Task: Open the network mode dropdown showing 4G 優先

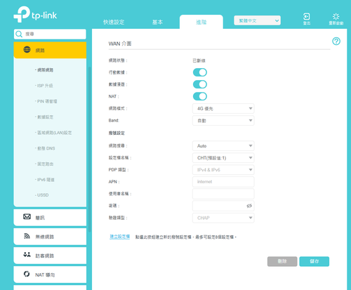Action: [x=223, y=109]
